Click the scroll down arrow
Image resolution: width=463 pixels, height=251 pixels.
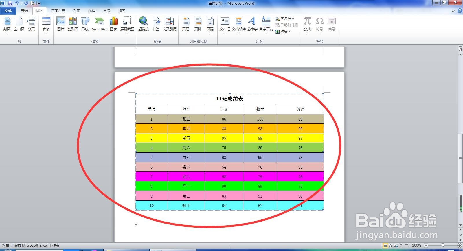[x=460, y=225]
